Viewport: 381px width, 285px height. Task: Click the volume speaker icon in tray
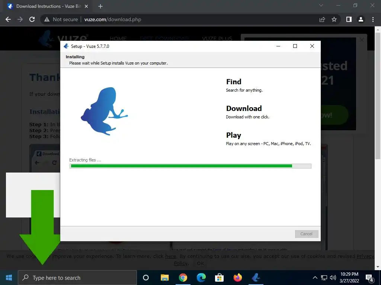tap(333, 278)
